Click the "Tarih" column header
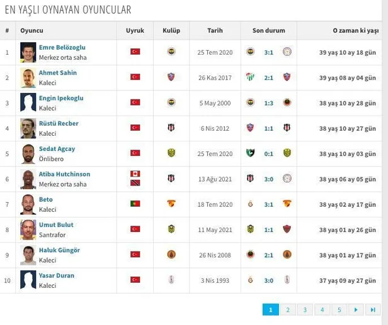Screen dimensions: 388x325 click(215, 30)
